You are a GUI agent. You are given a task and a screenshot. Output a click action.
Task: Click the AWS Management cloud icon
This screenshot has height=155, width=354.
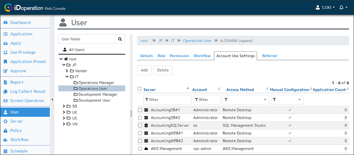(x=146, y=149)
